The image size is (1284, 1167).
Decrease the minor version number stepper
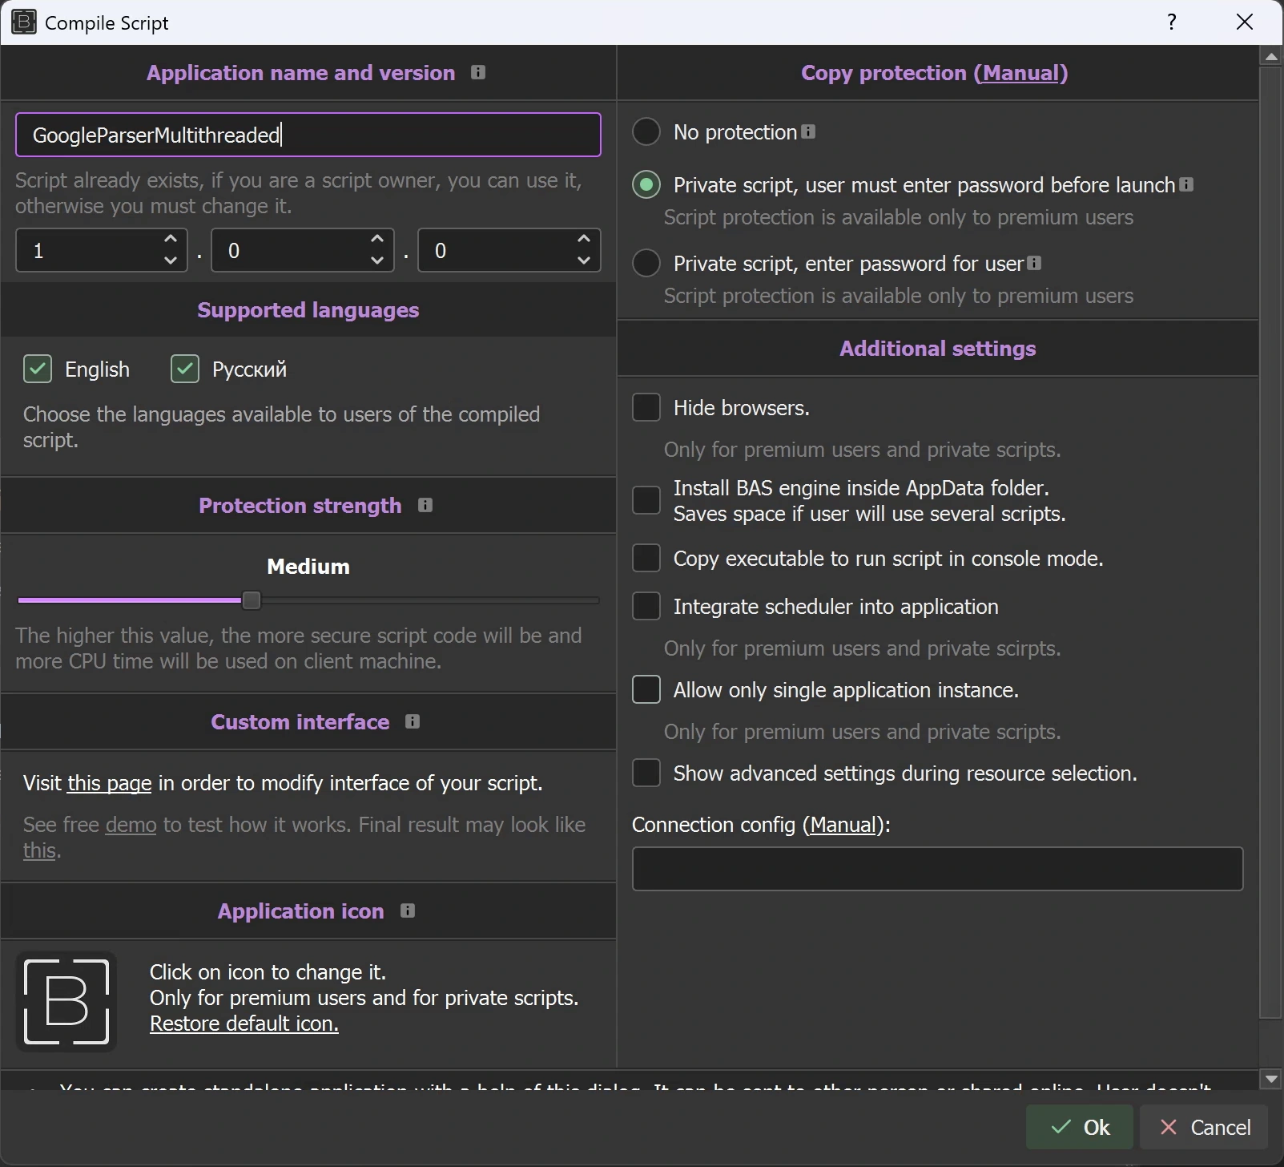pyautogui.click(x=376, y=260)
